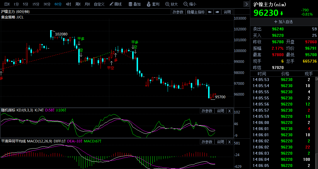Select the tick row at 14:06:04

pyautogui.click(x=283, y=159)
